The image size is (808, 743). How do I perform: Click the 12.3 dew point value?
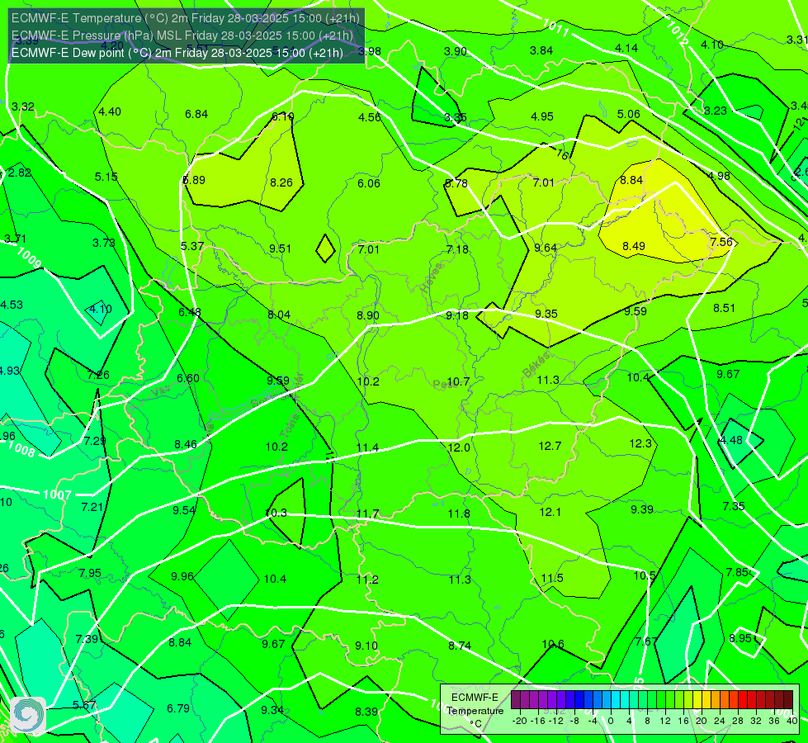pos(640,443)
